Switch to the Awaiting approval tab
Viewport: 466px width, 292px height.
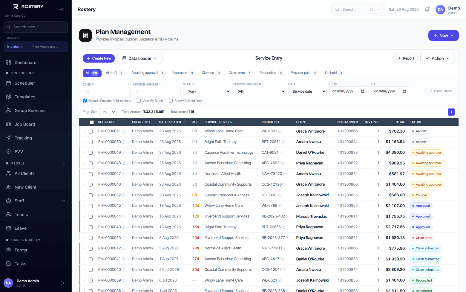(148, 73)
